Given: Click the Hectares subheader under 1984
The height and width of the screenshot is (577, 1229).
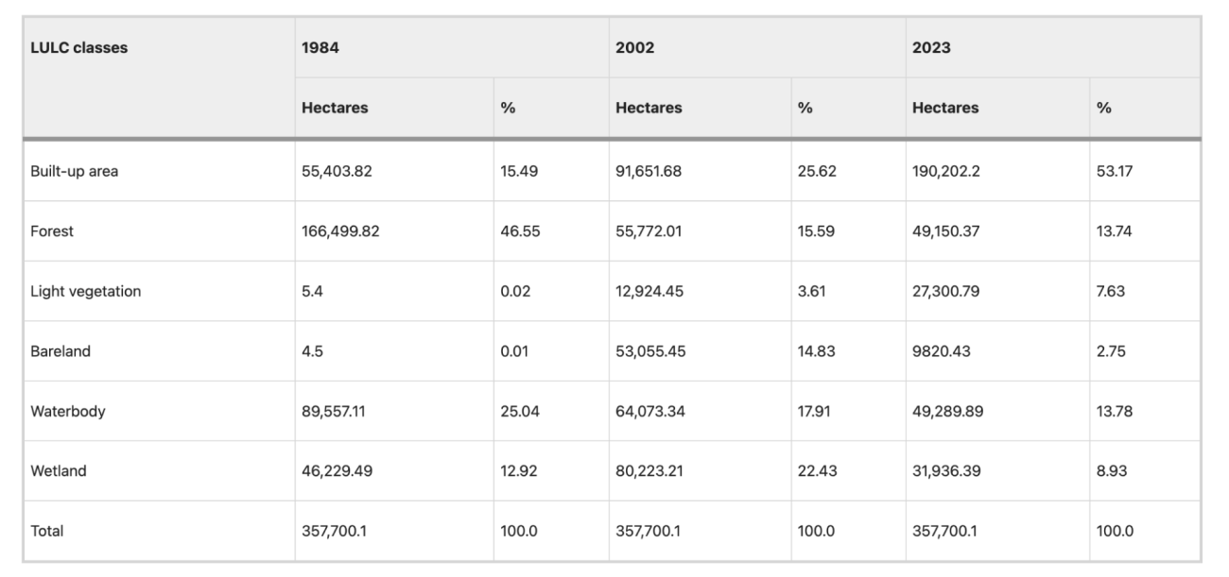Looking at the screenshot, I should (x=335, y=108).
